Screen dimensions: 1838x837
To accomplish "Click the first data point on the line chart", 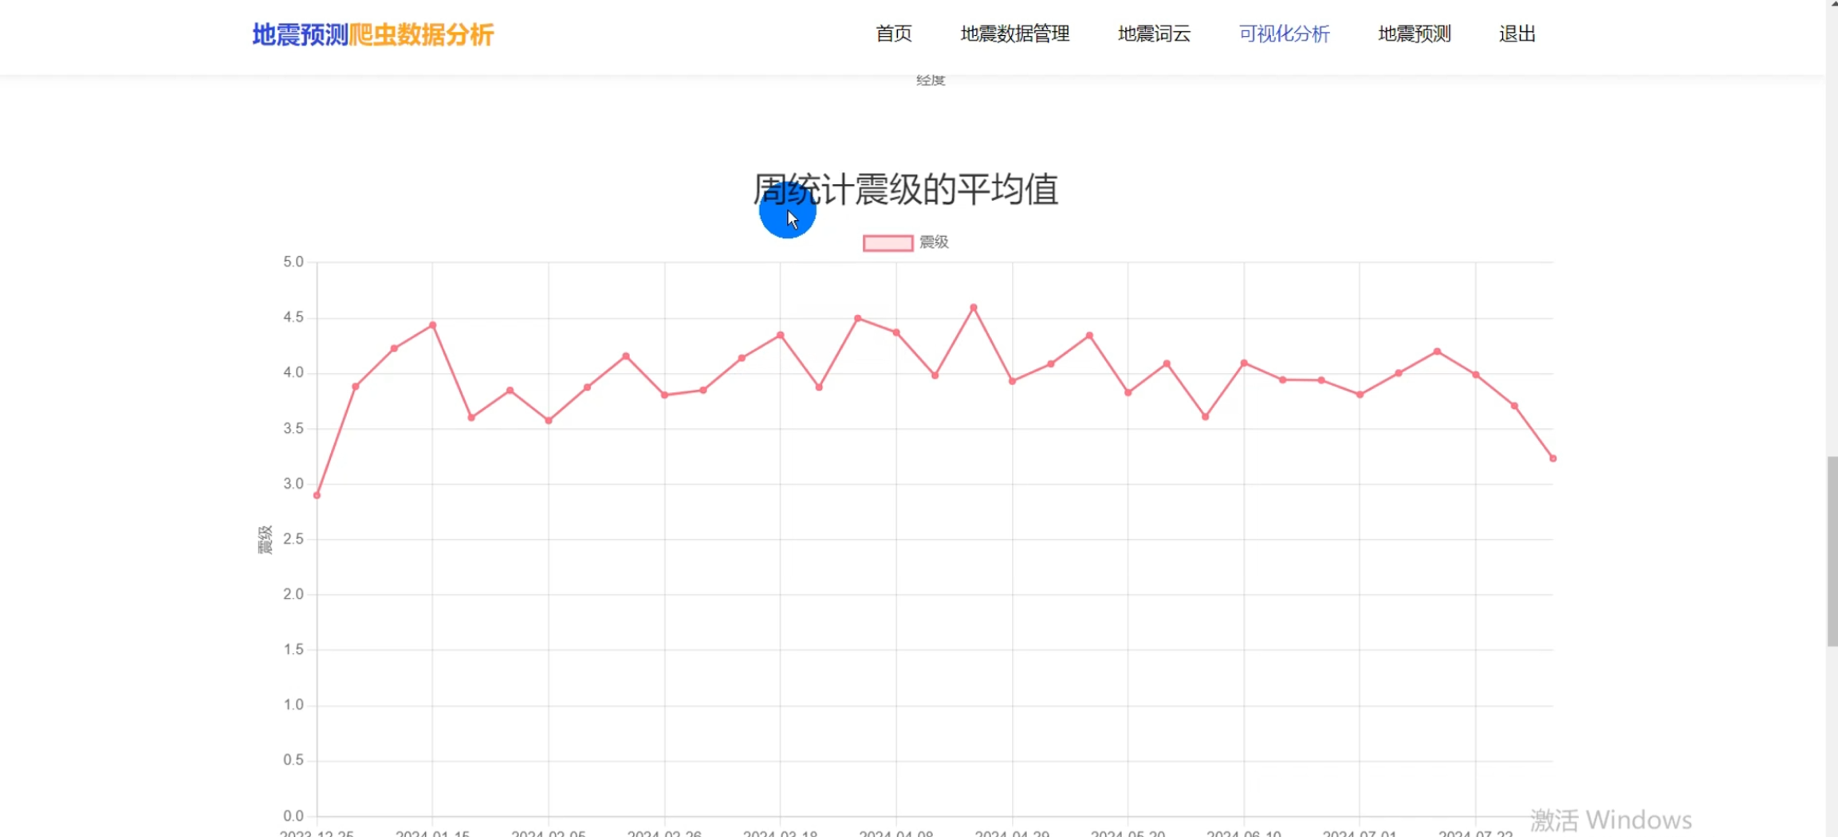I will click(x=317, y=494).
